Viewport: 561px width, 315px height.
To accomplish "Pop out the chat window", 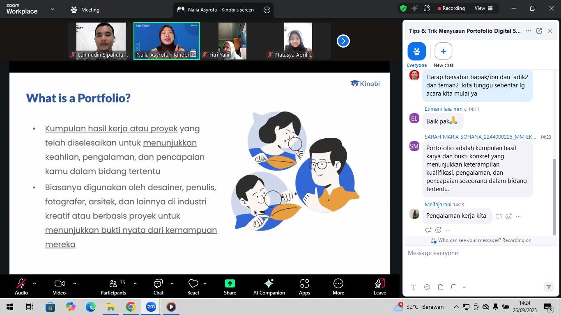I will click(x=539, y=31).
